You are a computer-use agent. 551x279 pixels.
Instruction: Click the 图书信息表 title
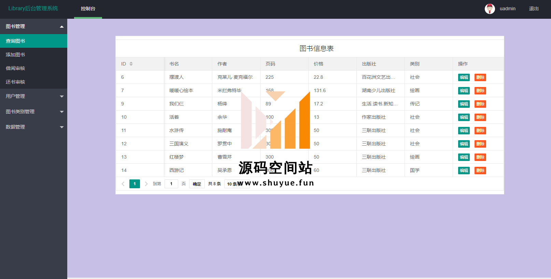coord(316,48)
